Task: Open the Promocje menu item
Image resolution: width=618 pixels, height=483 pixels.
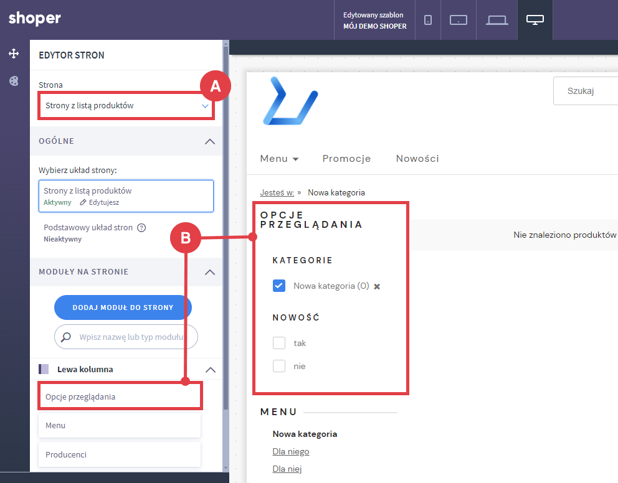Action: tap(346, 159)
